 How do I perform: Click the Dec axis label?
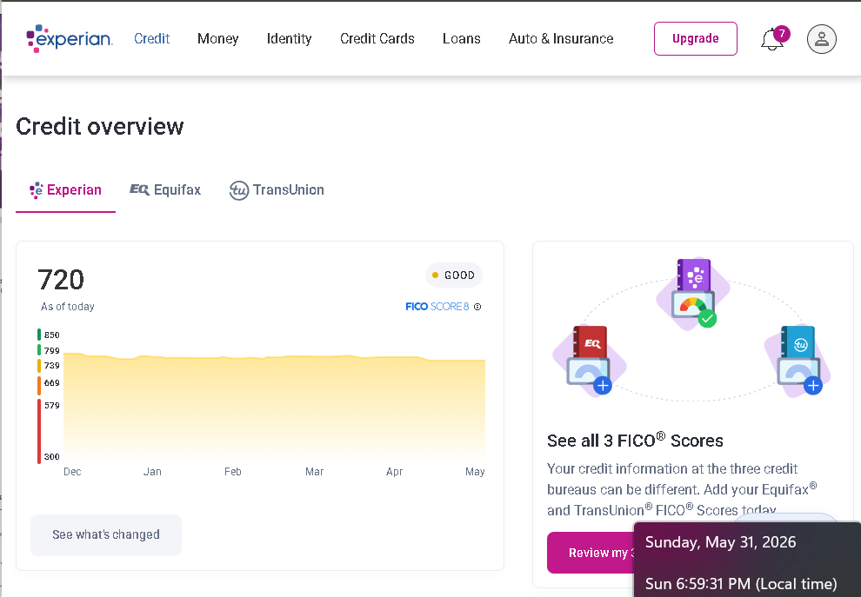click(x=72, y=472)
